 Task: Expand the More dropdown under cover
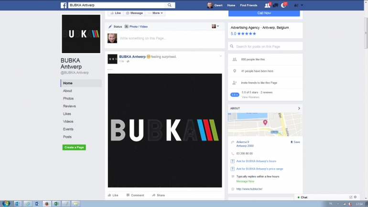point(155,13)
